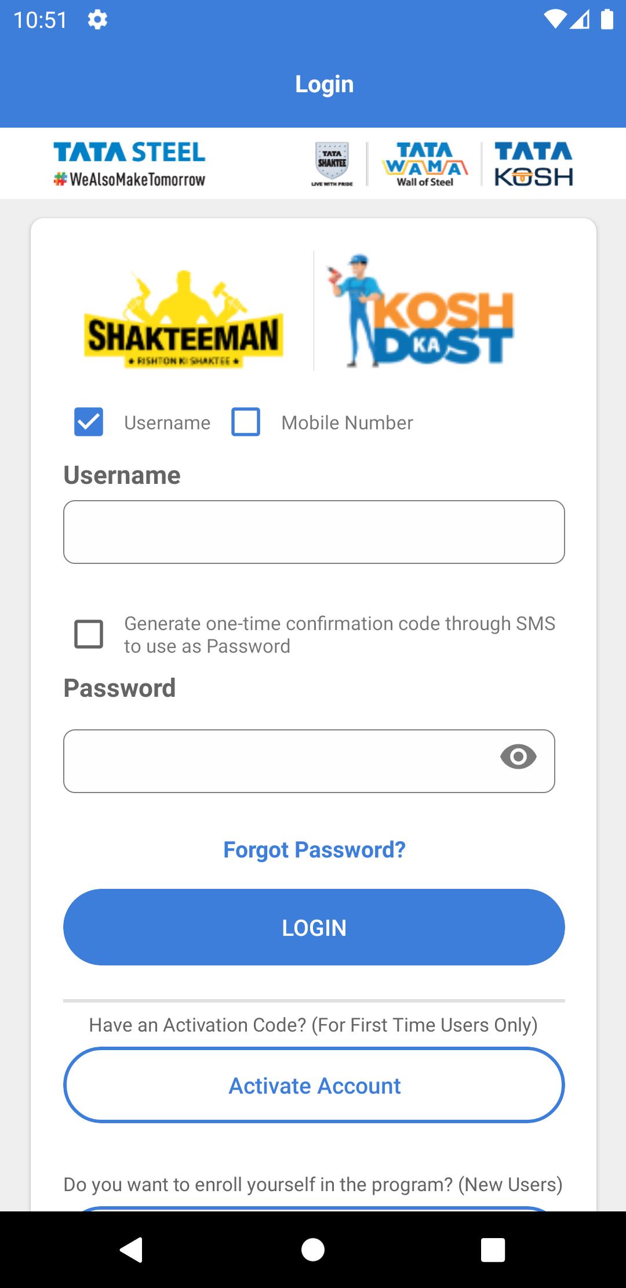Tap the Android back navigation button
The width and height of the screenshot is (626, 1288).
pos(132,1250)
